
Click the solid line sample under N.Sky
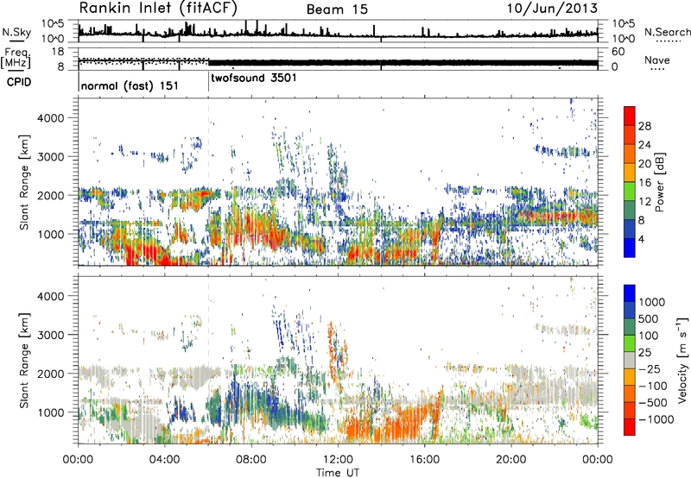[16, 41]
